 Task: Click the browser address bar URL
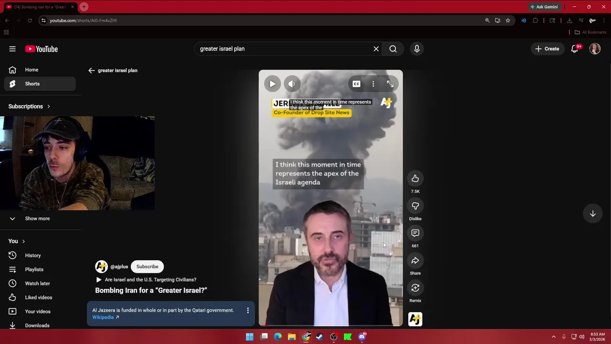83,21
